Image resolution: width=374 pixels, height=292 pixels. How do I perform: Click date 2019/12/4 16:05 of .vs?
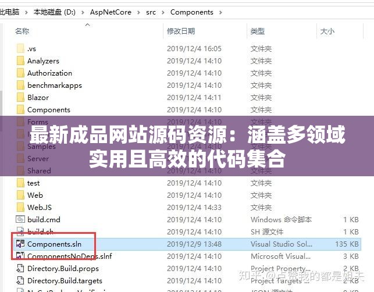pyautogui.click(x=194, y=48)
